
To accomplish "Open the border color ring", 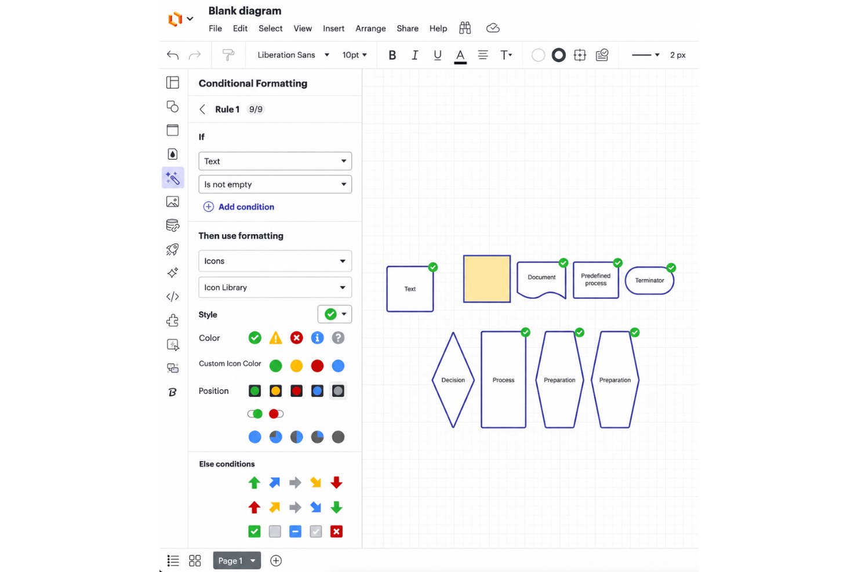I will (559, 55).
